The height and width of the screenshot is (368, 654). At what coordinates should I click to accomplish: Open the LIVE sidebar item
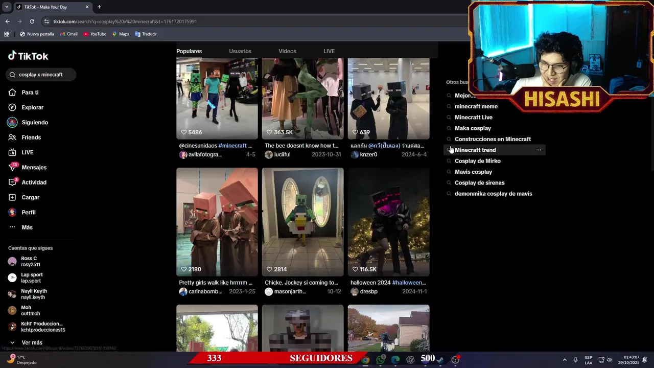click(x=21, y=152)
